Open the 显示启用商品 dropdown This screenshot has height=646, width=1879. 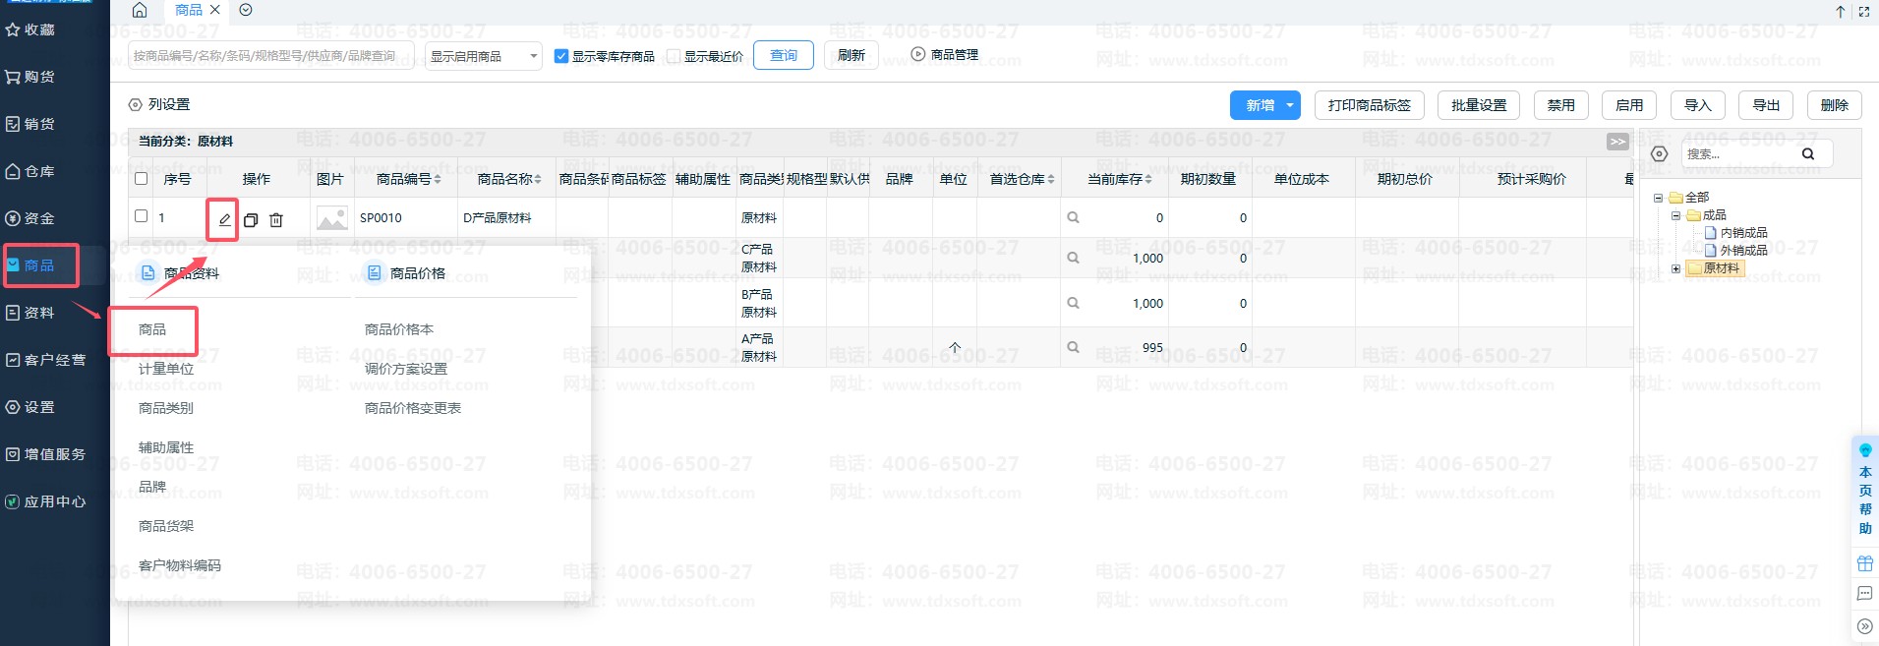click(484, 56)
